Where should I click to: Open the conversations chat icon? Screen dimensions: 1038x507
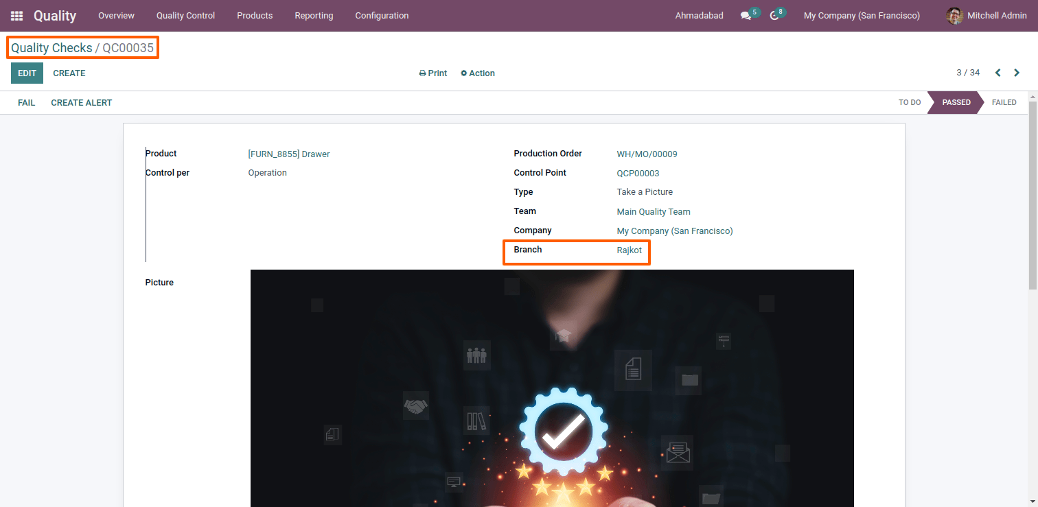coord(746,16)
